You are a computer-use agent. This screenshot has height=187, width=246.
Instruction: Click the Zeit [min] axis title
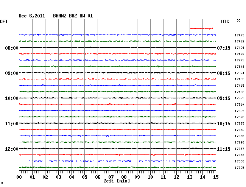[117, 181]
